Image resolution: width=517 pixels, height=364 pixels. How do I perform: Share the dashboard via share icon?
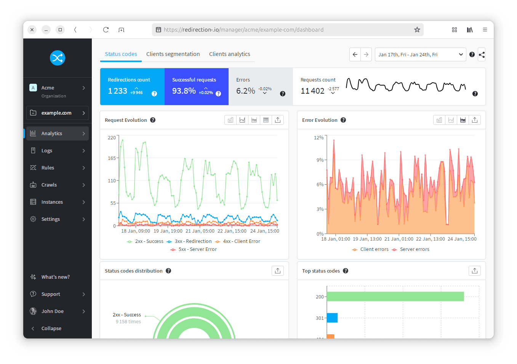(x=482, y=54)
